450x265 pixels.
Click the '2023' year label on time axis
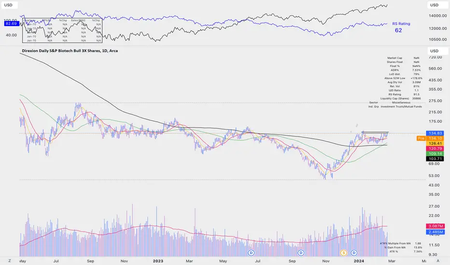158,261
